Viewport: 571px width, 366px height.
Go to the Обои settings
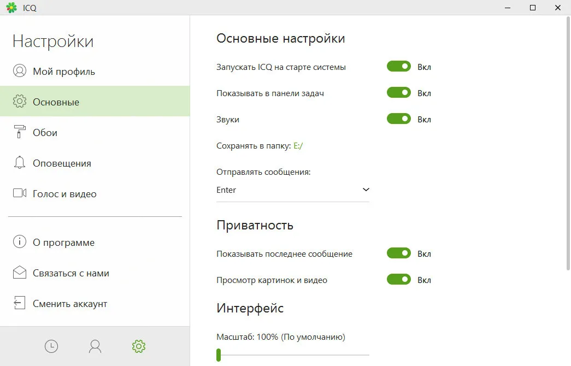point(95,132)
